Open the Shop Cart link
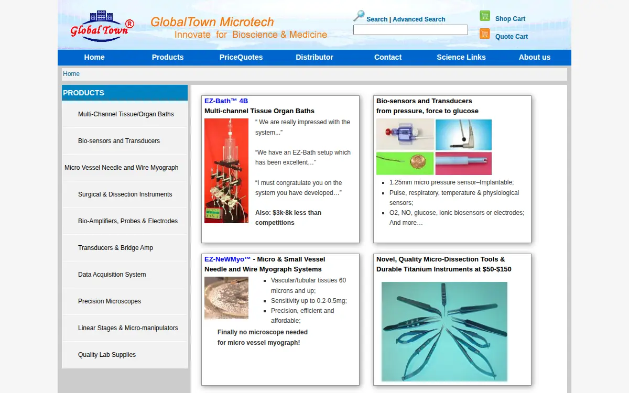 click(x=510, y=19)
